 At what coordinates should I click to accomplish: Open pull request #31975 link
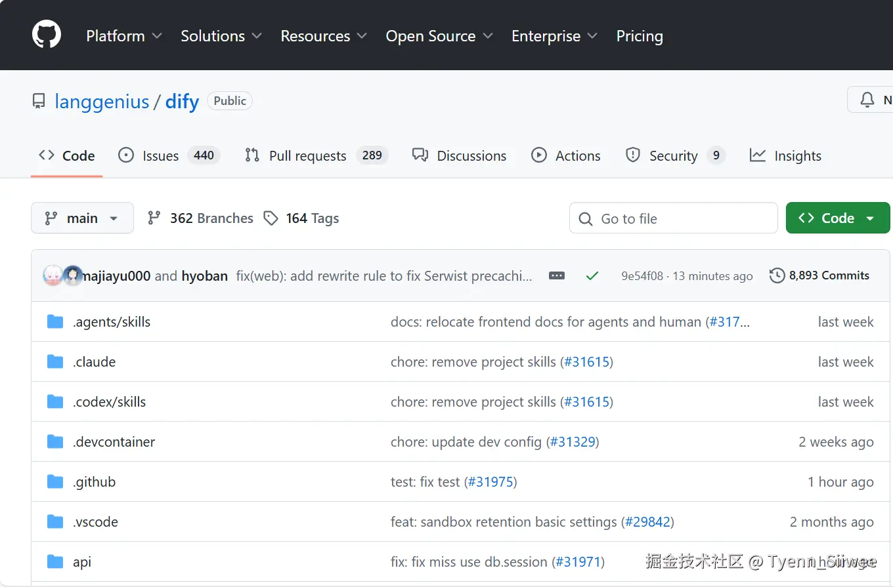pos(490,481)
